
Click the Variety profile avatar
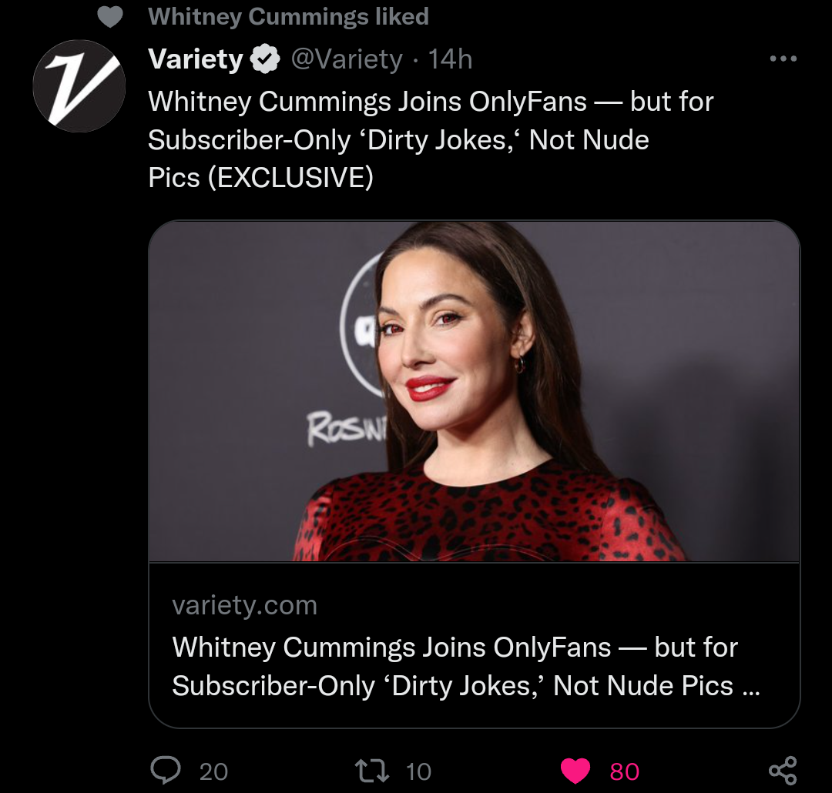79,85
